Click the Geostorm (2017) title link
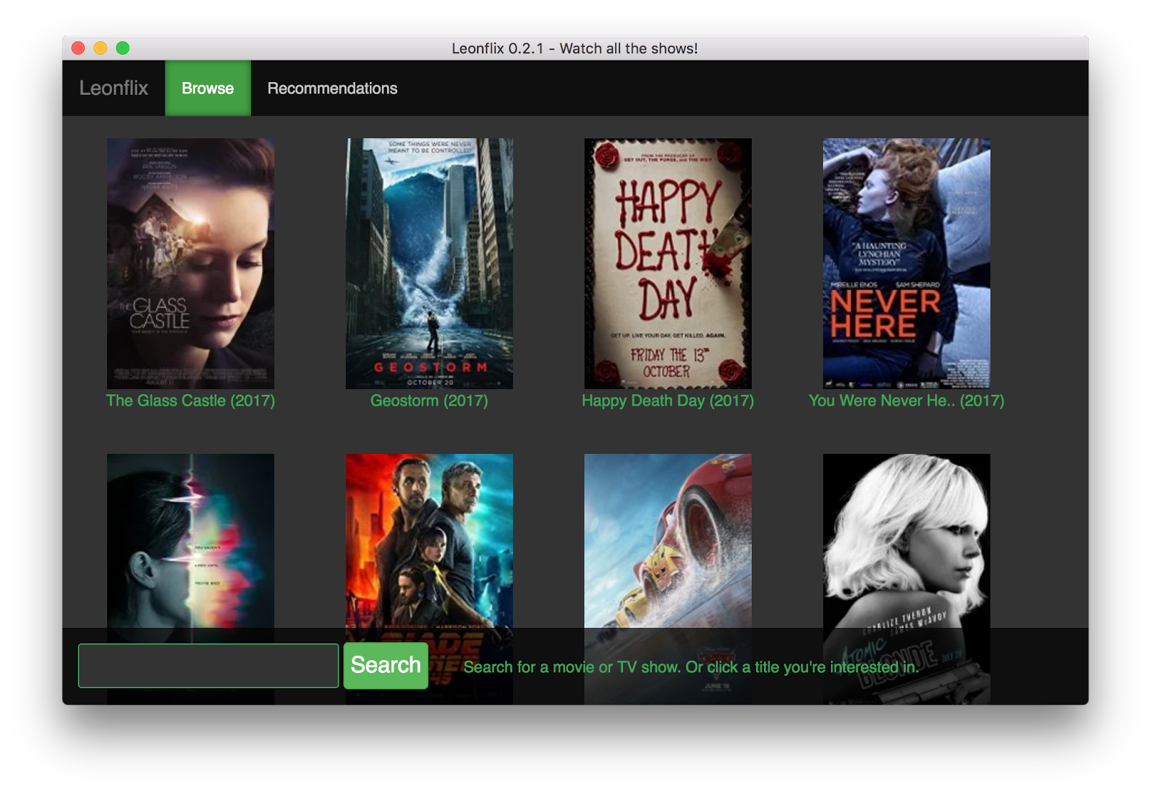Image resolution: width=1151 pixels, height=794 pixels. [429, 401]
